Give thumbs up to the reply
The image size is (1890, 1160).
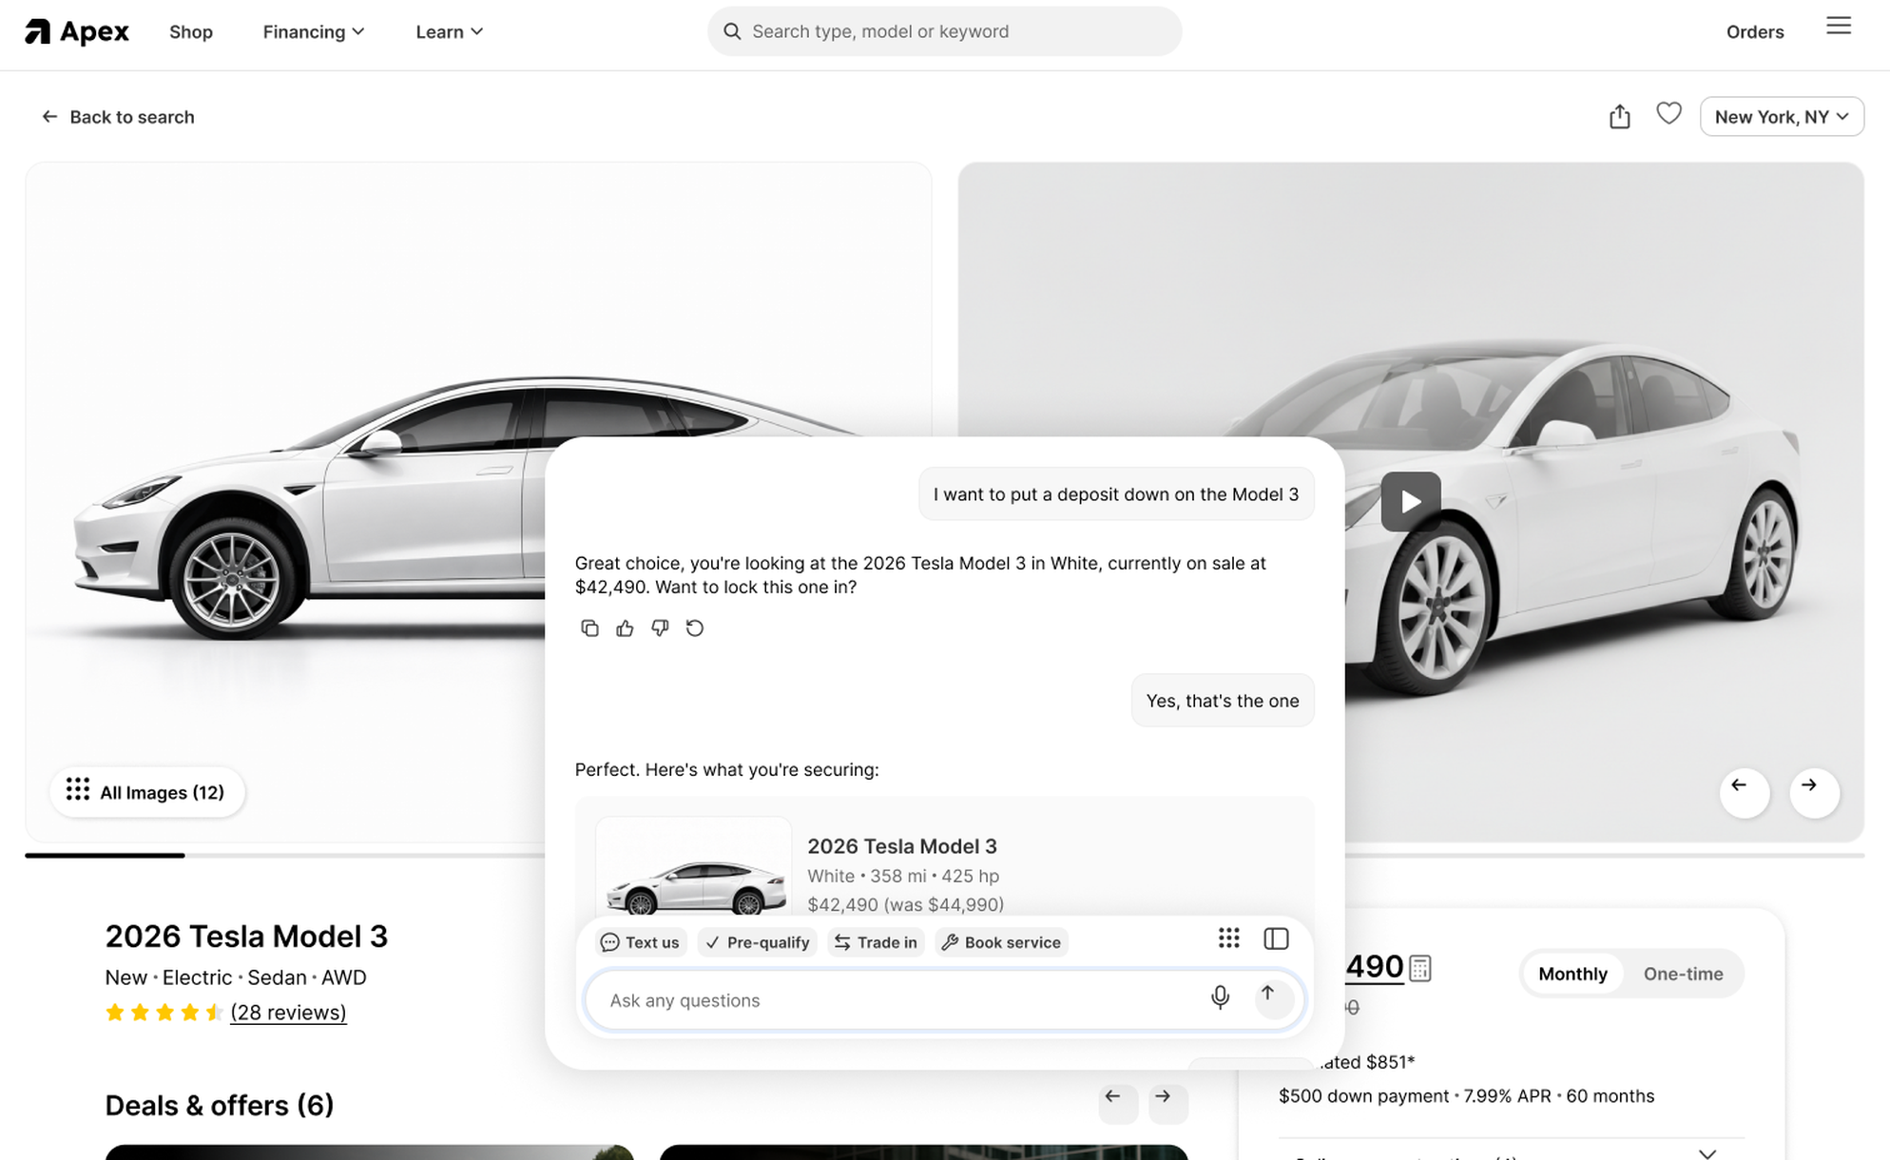point(625,628)
